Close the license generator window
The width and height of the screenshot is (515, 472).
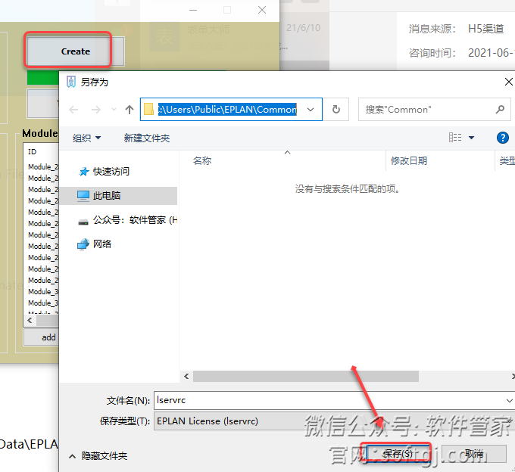pyautogui.click(x=262, y=10)
